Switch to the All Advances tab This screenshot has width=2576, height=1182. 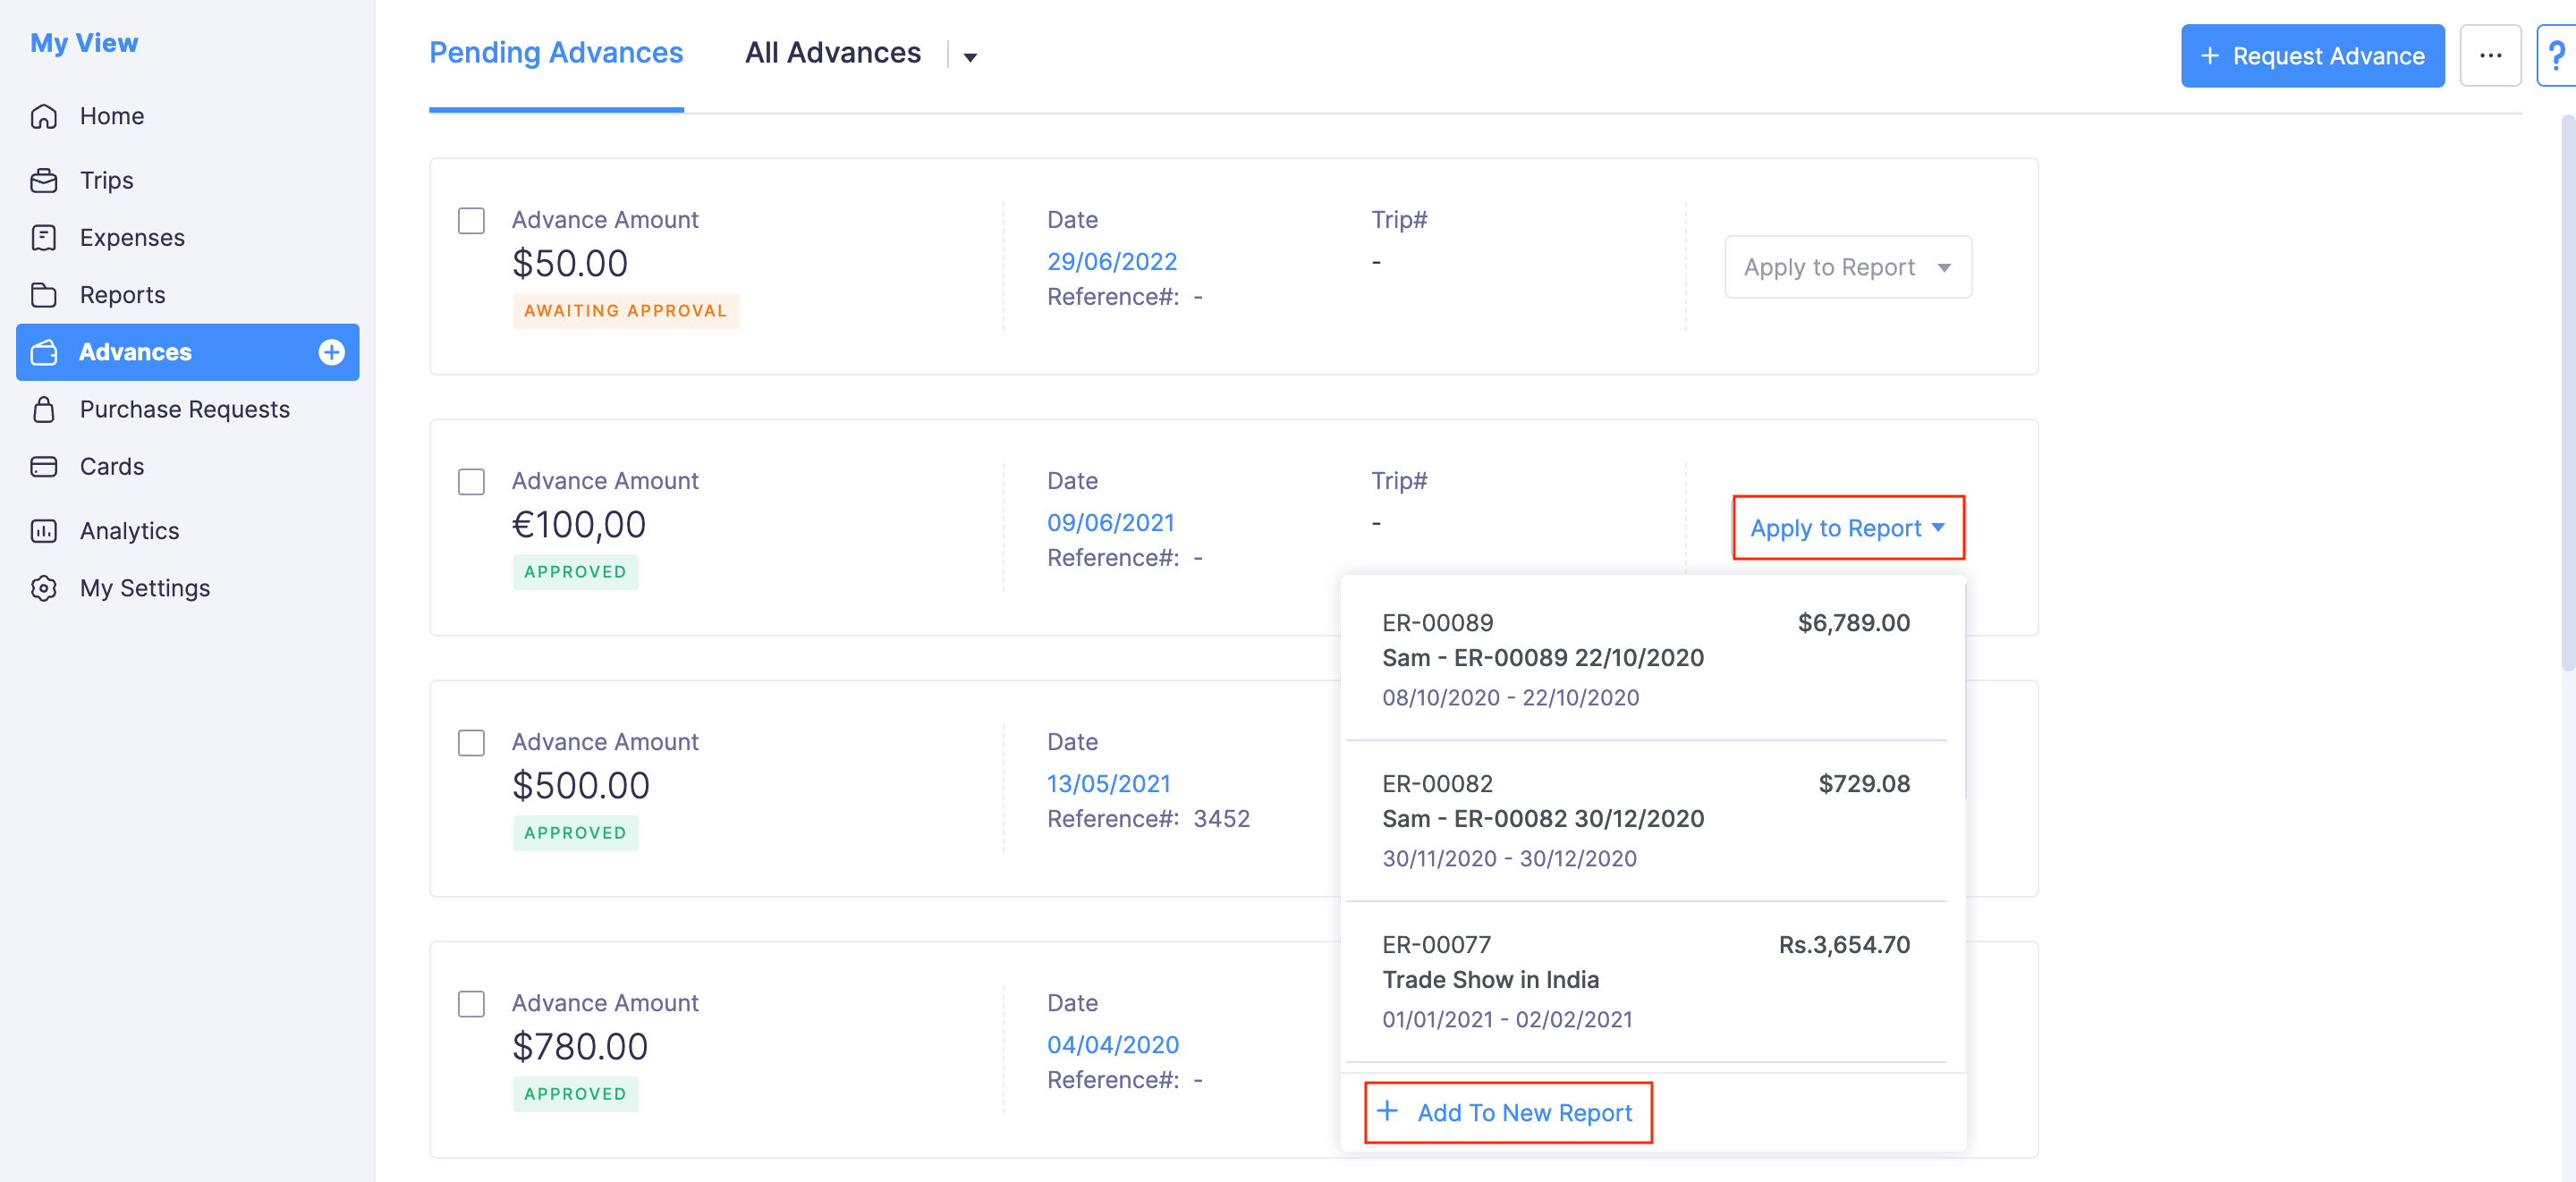(x=832, y=52)
